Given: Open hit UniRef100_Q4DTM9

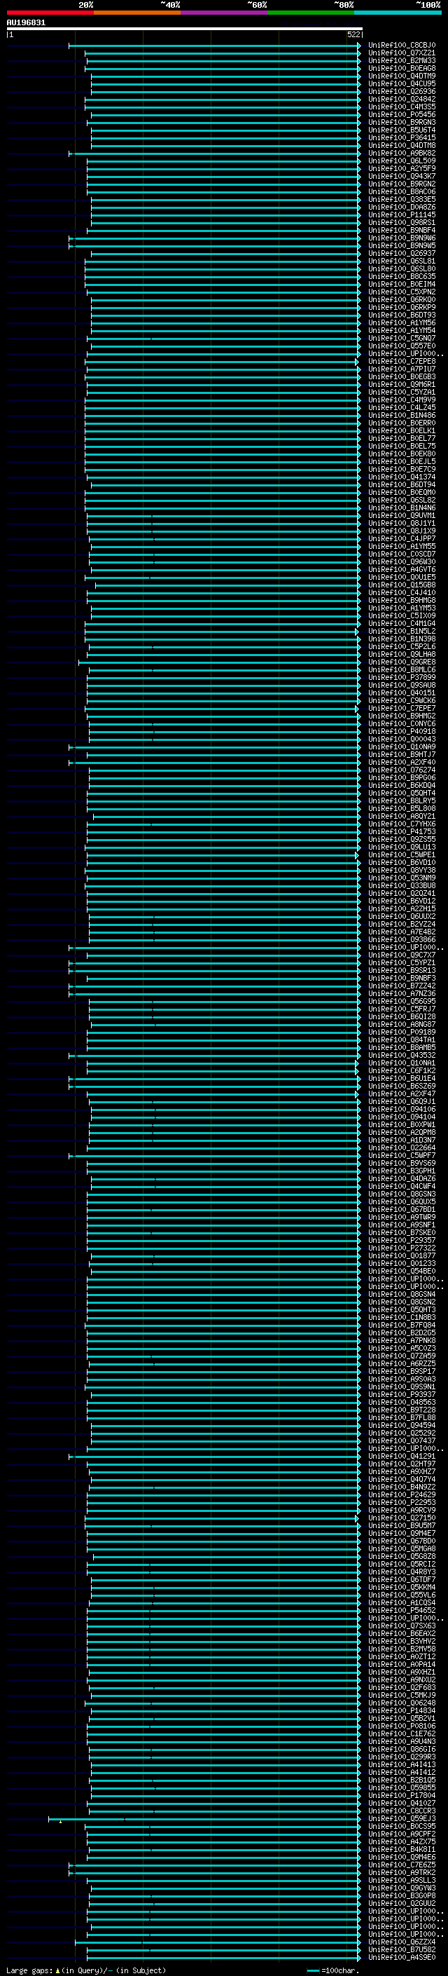Looking at the screenshot, I should [401, 76].
